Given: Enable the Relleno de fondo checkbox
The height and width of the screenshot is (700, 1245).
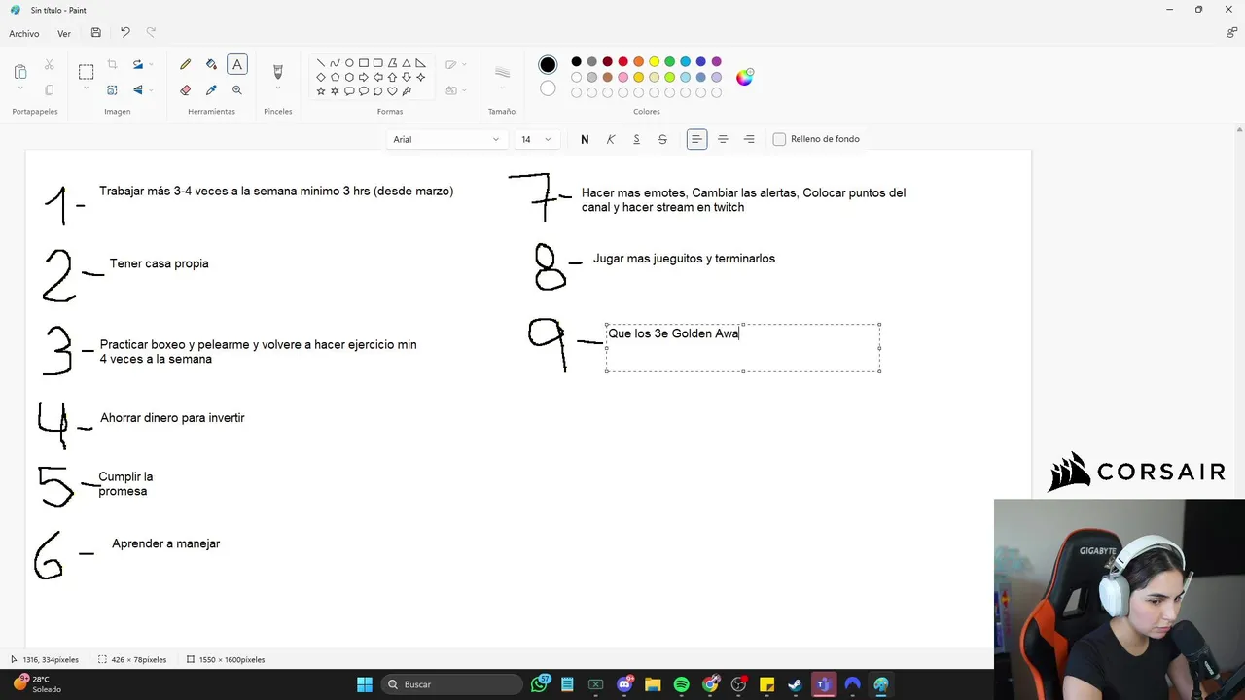Looking at the screenshot, I should 779,139.
